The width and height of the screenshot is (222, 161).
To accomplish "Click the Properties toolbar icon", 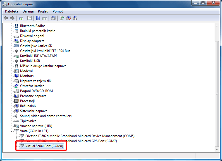I will (x=29, y=18).
